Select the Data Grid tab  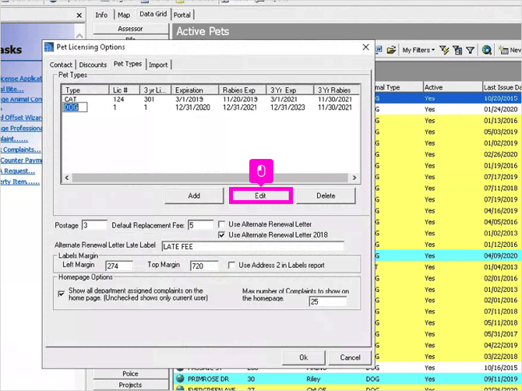(153, 14)
